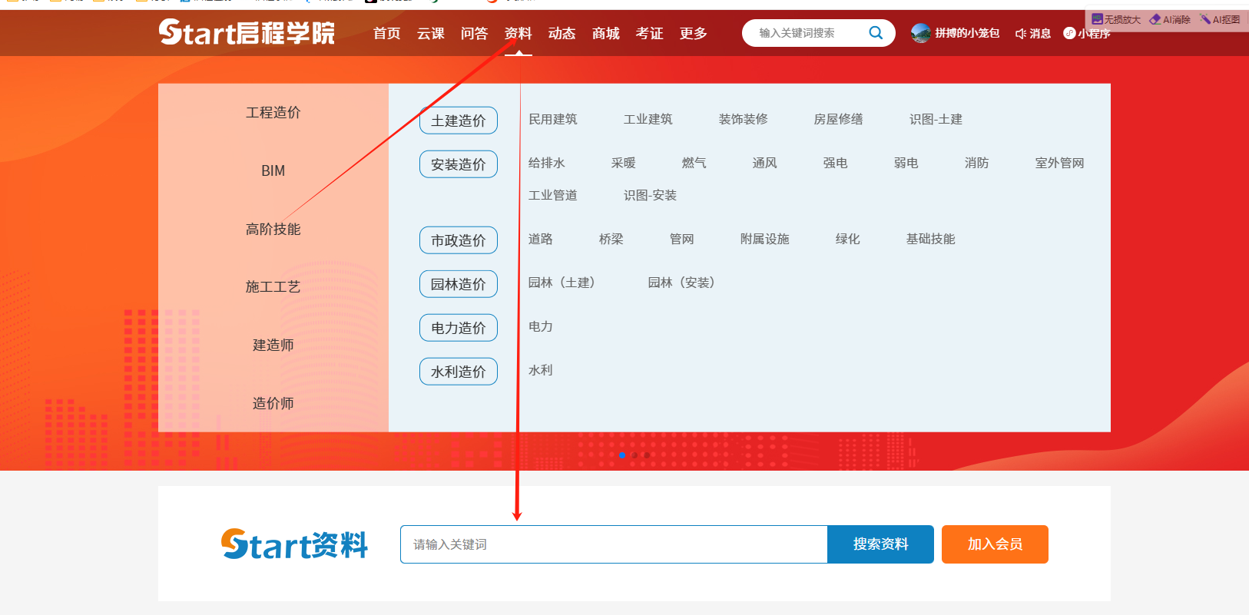The height and width of the screenshot is (615, 1249).
Task: Open the 给排水 link
Action: click(547, 163)
